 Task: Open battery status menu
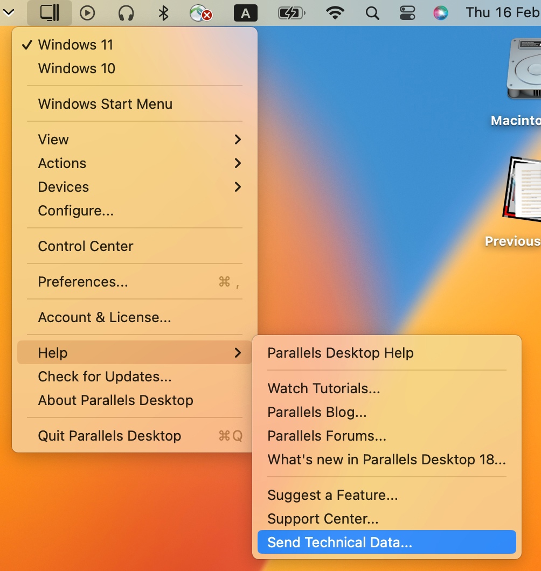click(291, 12)
